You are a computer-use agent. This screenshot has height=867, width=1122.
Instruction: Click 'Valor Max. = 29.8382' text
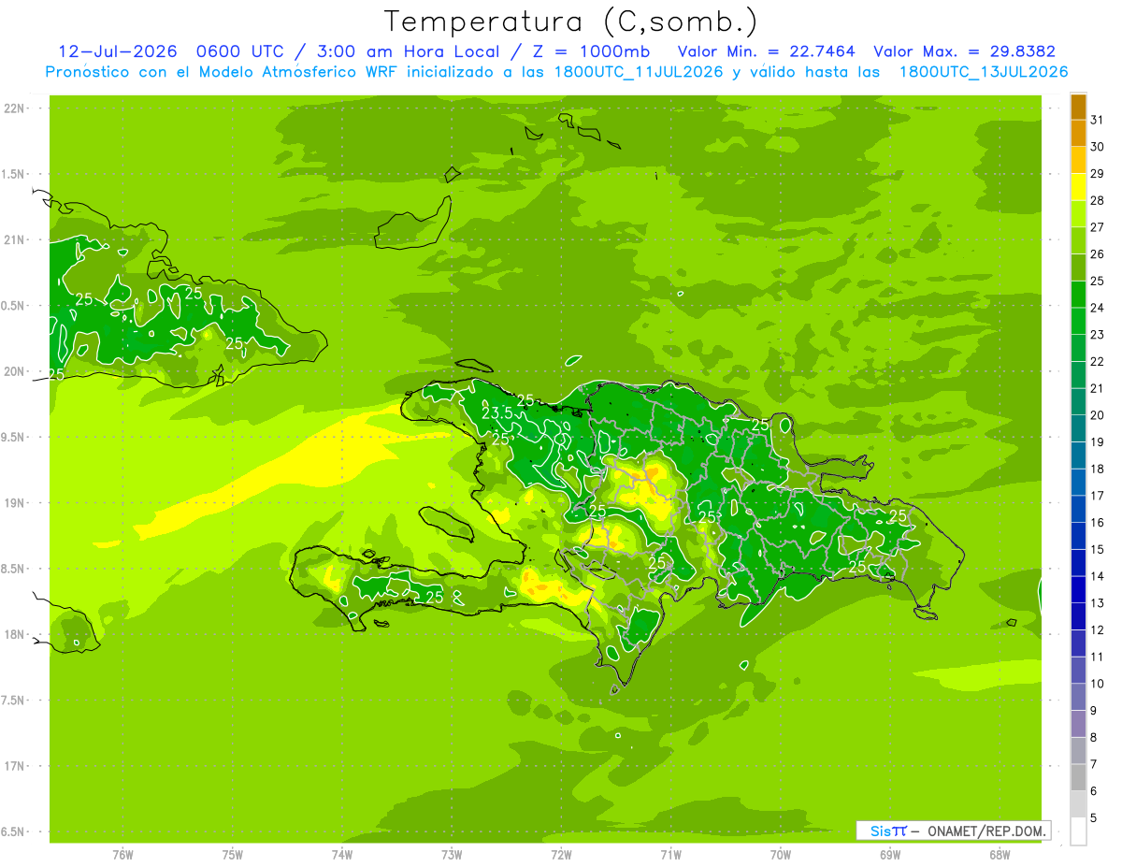pos(964,51)
